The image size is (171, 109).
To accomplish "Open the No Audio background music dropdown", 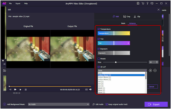I will click(59, 104).
